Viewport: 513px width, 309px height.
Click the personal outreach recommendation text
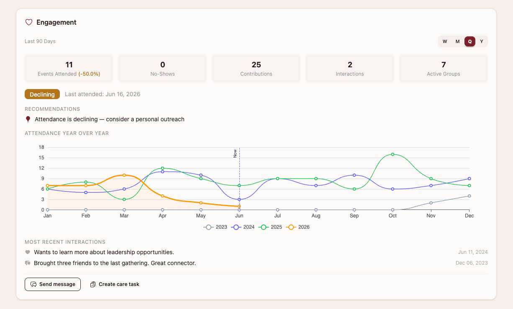coord(110,119)
